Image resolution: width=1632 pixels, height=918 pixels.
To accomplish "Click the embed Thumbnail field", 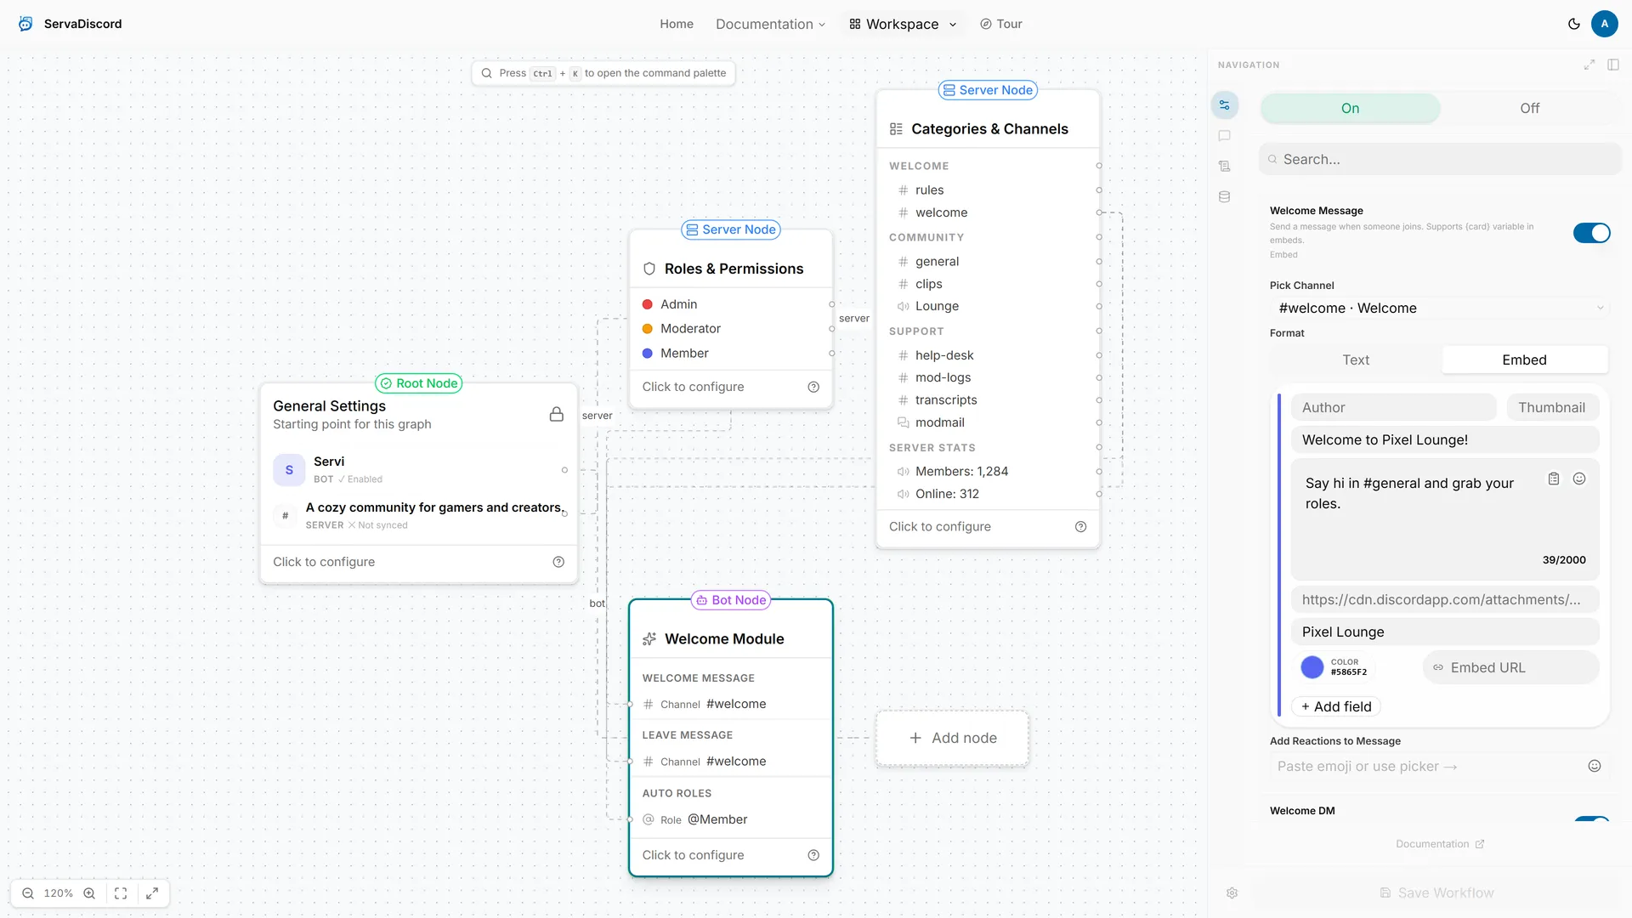I will click(x=1552, y=408).
